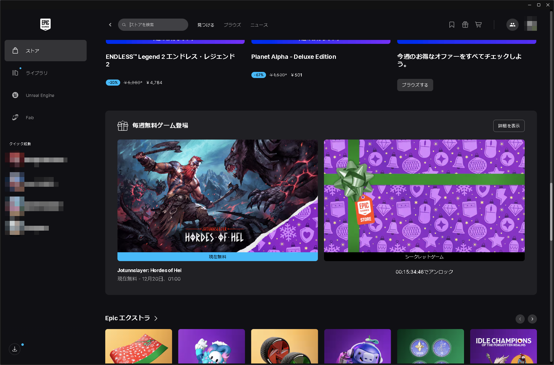
Task: Click the 現在無料 banner under Jotunnslayer
Action: [x=218, y=257]
